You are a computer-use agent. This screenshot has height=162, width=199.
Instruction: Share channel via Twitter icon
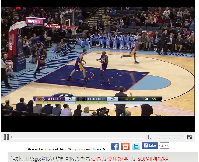136,146
